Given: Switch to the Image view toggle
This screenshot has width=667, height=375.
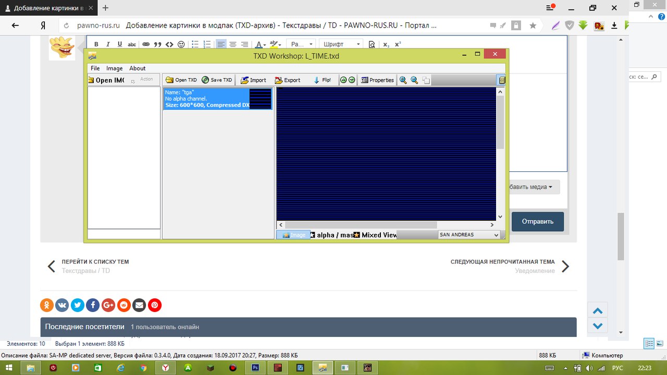Looking at the screenshot, I should [293, 235].
